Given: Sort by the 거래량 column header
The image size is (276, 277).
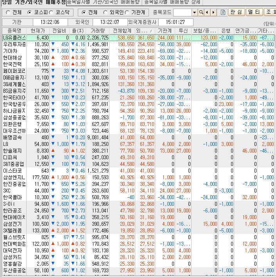Looking at the screenshot, I should [98, 31].
